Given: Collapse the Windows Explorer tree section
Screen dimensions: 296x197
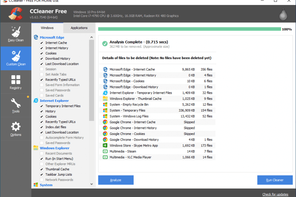Looking at the screenshot, I should click(x=54, y=148).
